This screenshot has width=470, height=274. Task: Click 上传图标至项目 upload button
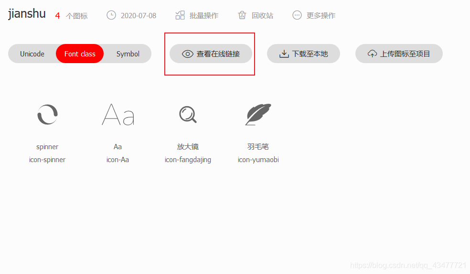(x=399, y=54)
